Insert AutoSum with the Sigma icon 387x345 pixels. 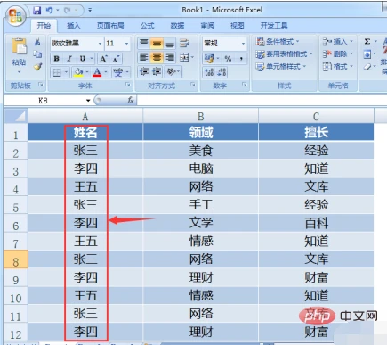(367, 42)
